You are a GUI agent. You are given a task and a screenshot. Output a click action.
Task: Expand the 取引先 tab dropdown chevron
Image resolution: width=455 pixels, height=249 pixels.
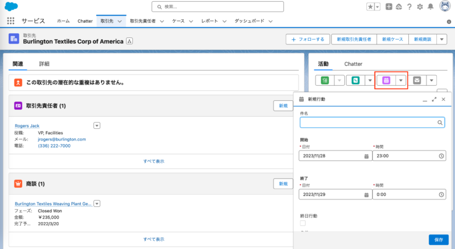120,21
